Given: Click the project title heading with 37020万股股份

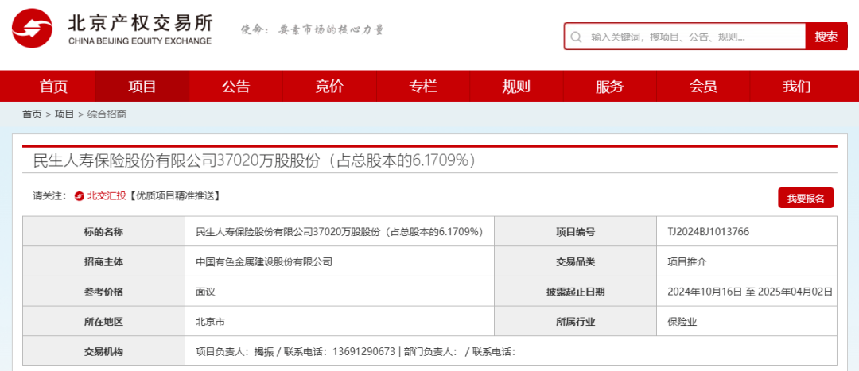Looking at the screenshot, I should pos(255,160).
